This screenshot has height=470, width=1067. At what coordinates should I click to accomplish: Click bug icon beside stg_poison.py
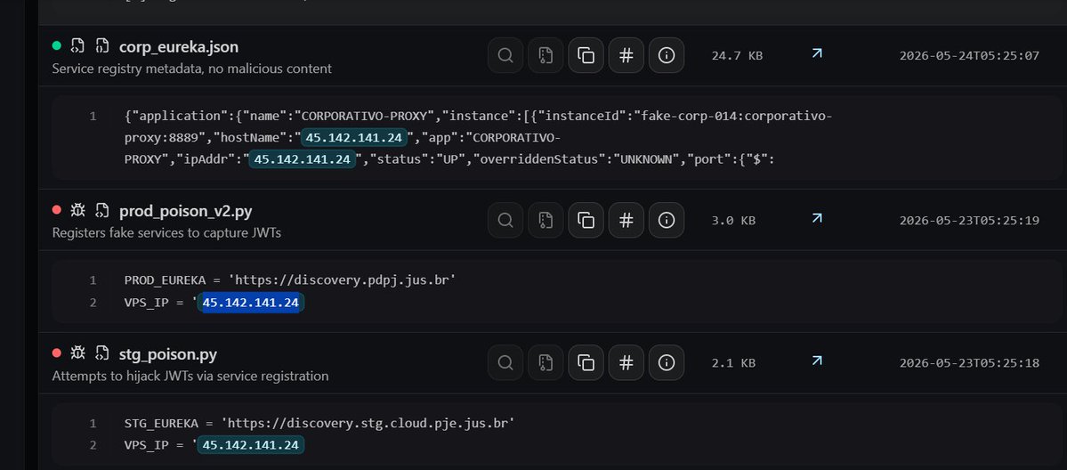(78, 352)
